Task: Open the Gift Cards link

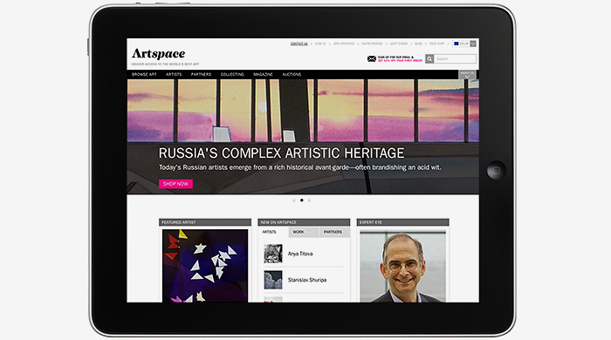Action: (399, 44)
